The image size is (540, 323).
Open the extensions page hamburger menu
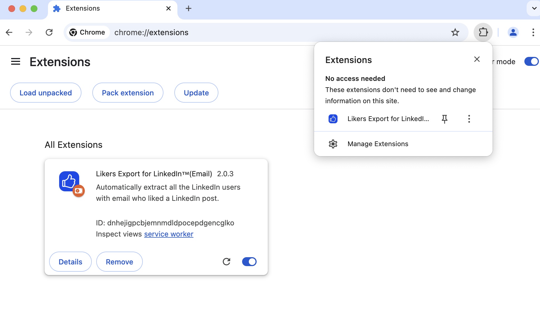click(16, 61)
